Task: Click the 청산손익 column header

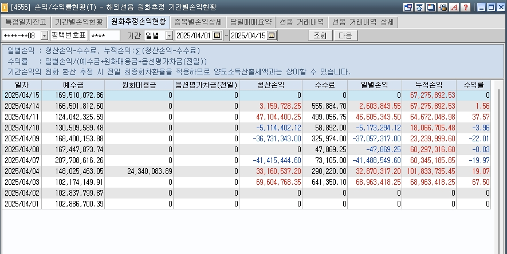Action: 270,85
